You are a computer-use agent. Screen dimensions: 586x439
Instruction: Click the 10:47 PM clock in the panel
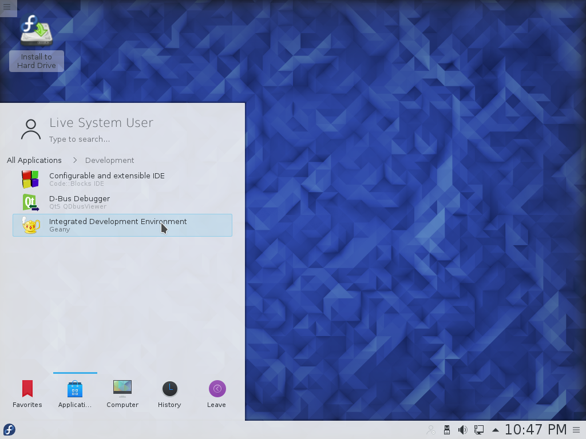536,430
